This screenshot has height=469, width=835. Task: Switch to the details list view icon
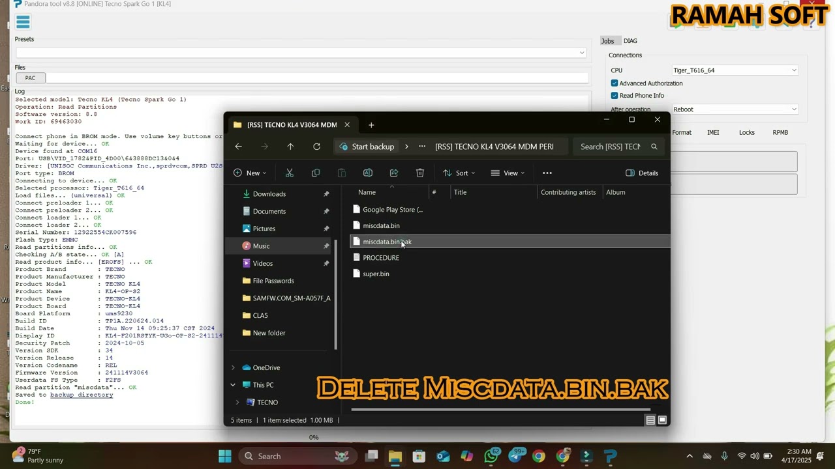pyautogui.click(x=650, y=420)
